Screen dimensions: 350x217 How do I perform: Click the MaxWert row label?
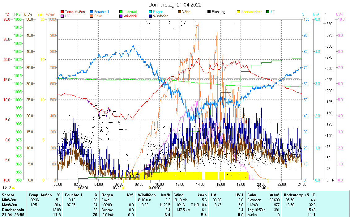pos(9,205)
